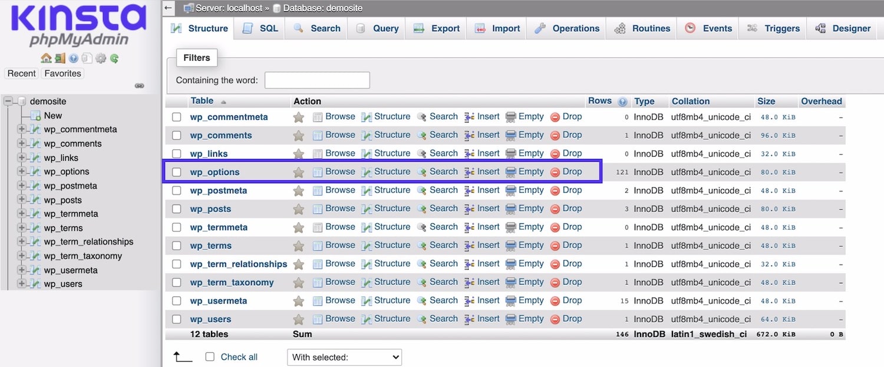Screen dimensions: 884x367
Task: Drop the wp_commentmeta table
Action: click(572, 117)
